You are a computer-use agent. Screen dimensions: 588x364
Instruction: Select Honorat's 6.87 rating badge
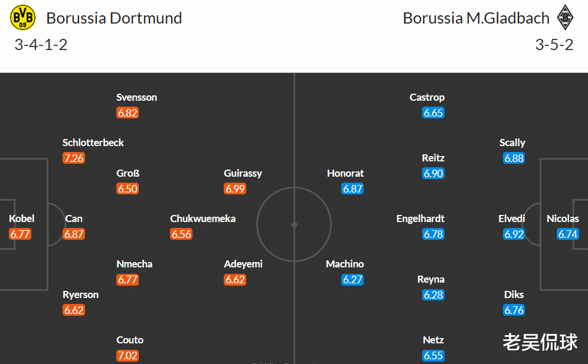tap(352, 188)
